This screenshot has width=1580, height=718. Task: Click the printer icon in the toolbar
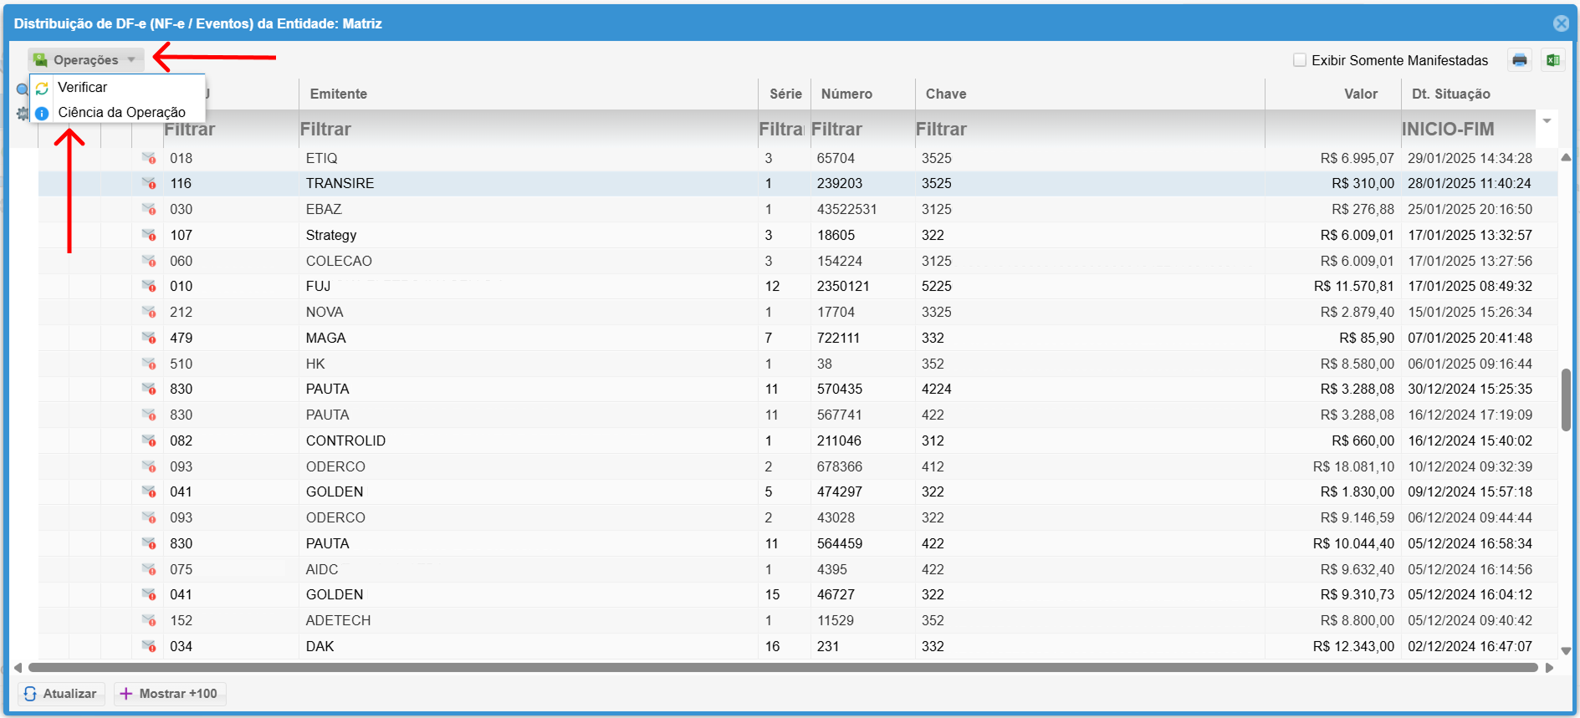[1519, 60]
